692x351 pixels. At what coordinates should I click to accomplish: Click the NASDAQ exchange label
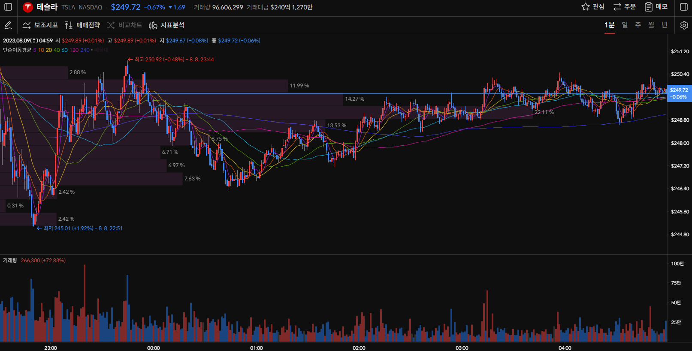[x=91, y=7]
